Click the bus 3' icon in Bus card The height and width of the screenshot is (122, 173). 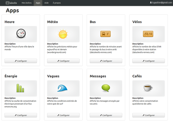tap(105, 34)
